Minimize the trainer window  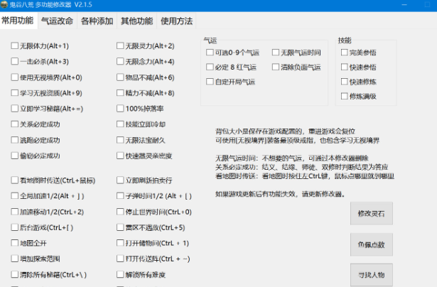(x=404, y=5)
